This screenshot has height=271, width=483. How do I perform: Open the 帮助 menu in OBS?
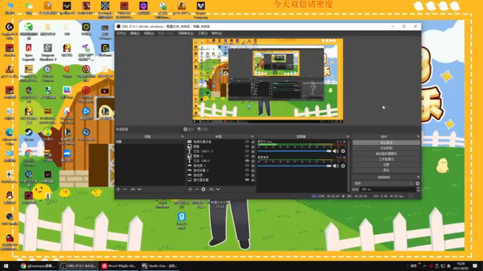(217, 33)
